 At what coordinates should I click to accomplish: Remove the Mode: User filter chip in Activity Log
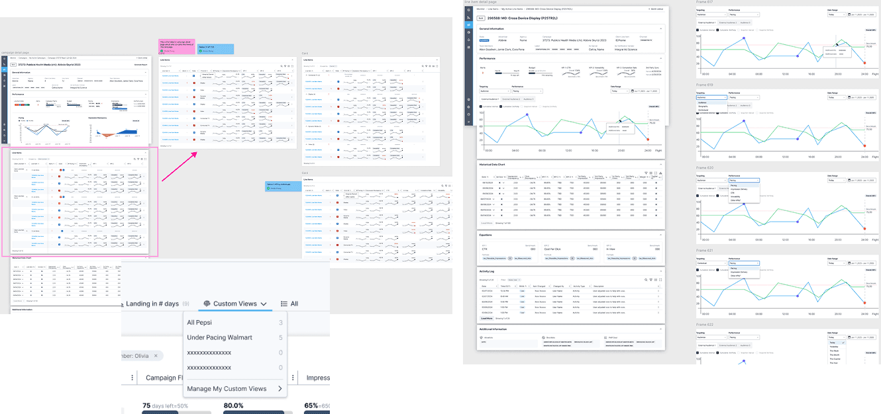point(519,280)
